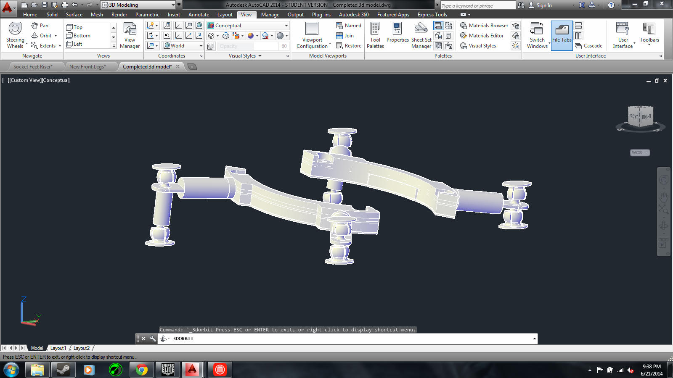Image resolution: width=673 pixels, height=378 pixels.
Task: Open the User Interface dropdown
Action: click(623, 35)
